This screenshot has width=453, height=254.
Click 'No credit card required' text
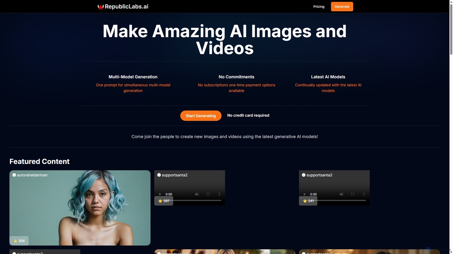click(248, 115)
